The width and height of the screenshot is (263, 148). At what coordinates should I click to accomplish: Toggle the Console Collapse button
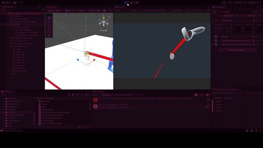pos(106,95)
